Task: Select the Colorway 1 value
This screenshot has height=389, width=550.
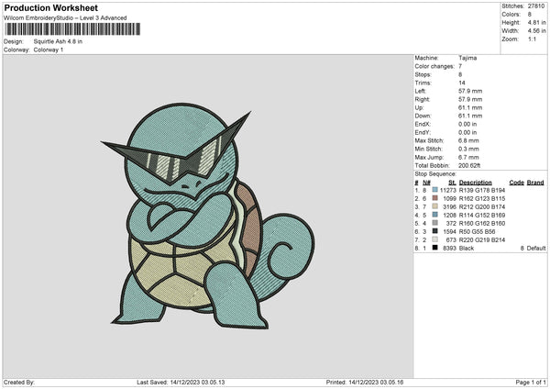Action: [49, 50]
